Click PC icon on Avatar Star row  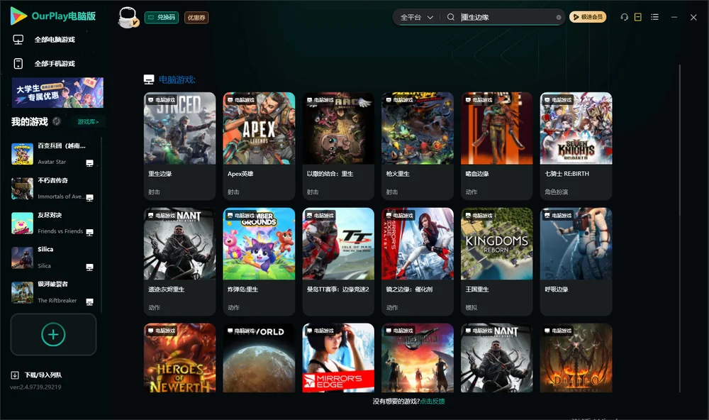point(89,163)
